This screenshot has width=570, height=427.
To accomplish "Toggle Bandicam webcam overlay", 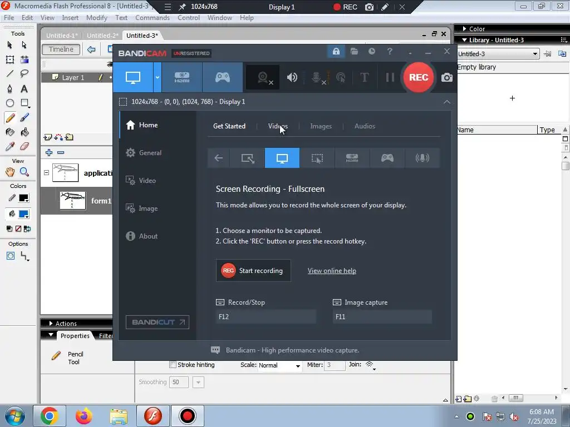I will tap(263, 77).
